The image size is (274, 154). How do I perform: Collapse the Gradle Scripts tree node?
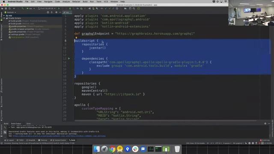click(4, 18)
